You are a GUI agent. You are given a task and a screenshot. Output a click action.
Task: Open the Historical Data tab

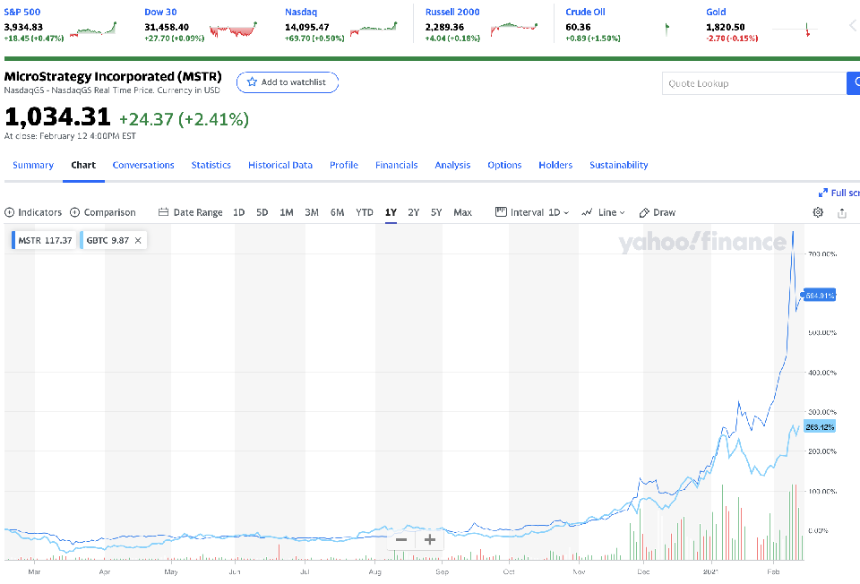click(280, 165)
